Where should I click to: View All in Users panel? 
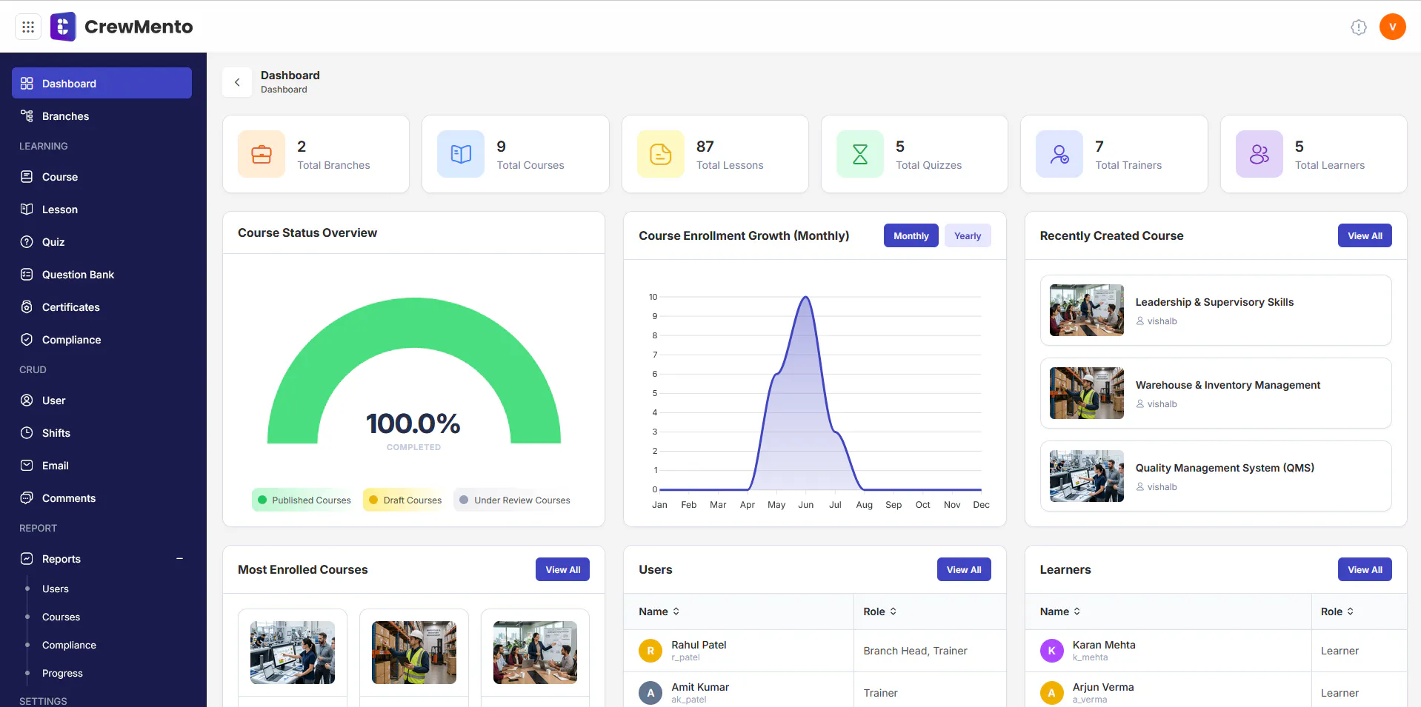point(964,569)
